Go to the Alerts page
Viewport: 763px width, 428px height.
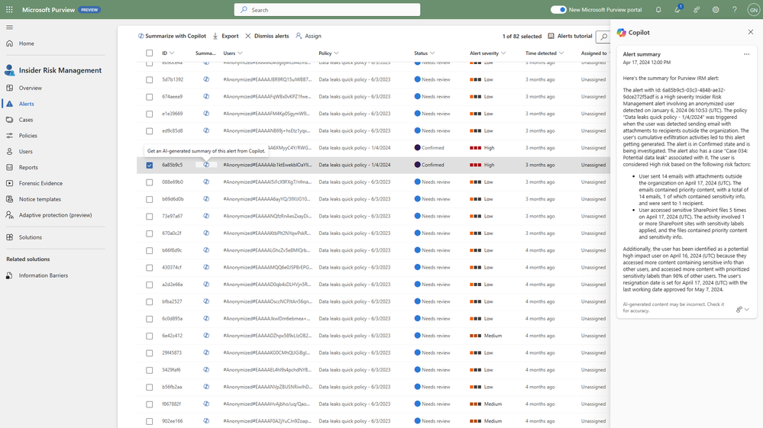pos(26,104)
